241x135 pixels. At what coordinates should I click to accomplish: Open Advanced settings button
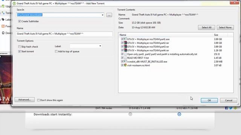point(24,99)
